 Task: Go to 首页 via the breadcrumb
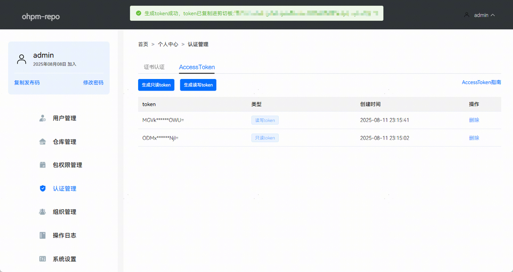pos(143,44)
